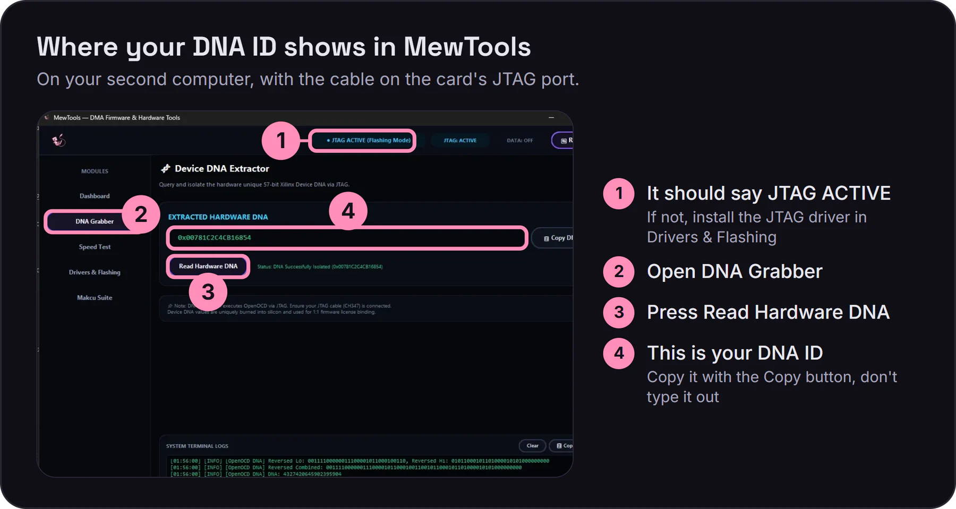Click the 'Press Read Hardware DNA' instruction text
Image resolution: width=956 pixels, height=509 pixels.
[768, 312]
